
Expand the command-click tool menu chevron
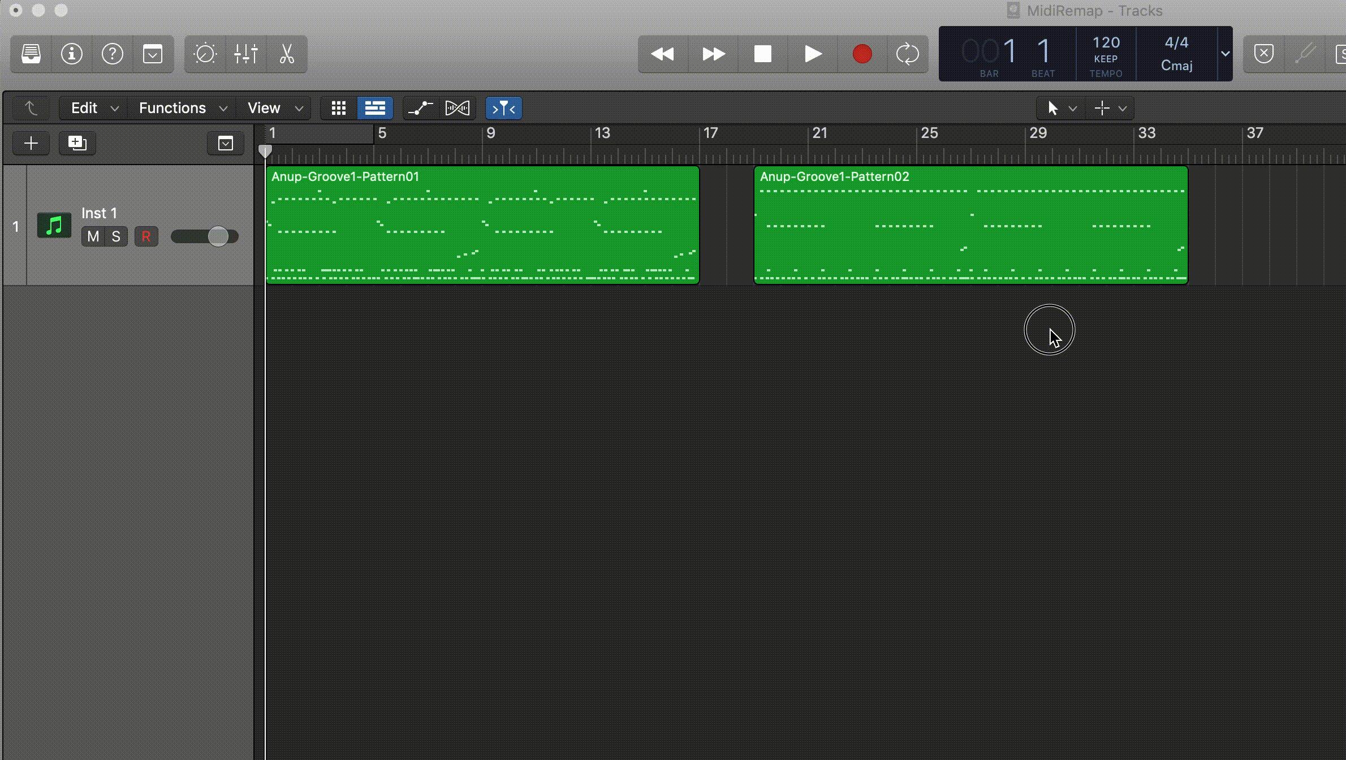(1123, 108)
